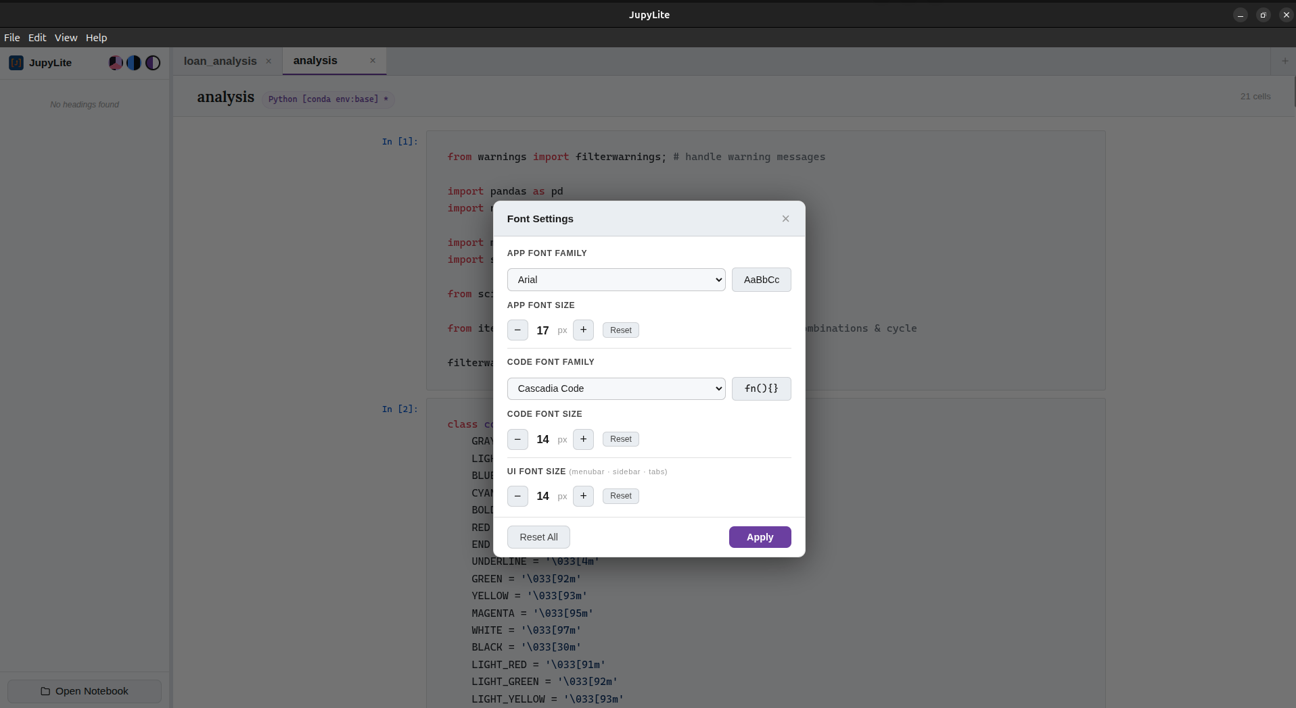The height and width of the screenshot is (708, 1296).
Task: Reset the UI font size
Action: click(x=620, y=495)
